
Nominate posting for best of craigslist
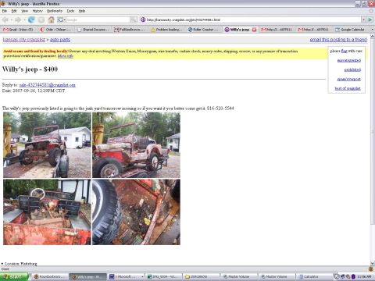click(348, 88)
